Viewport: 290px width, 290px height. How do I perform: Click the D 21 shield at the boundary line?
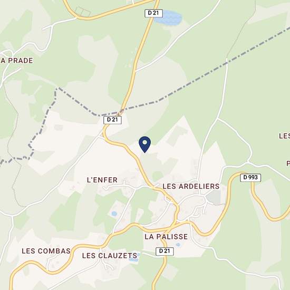112,120
